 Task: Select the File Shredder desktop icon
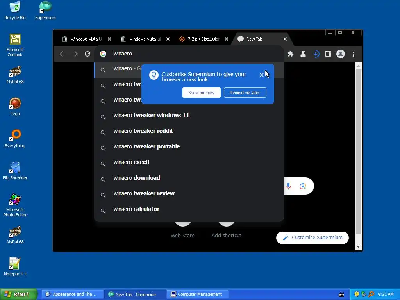15,171
